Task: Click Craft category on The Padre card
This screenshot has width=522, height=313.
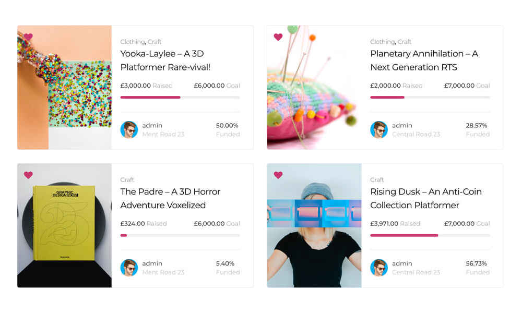Action: (127, 180)
